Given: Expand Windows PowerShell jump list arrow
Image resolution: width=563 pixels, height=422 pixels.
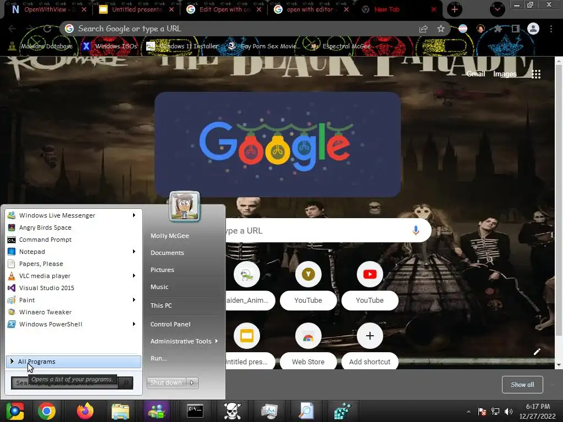Looking at the screenshot, I should 134,324.
